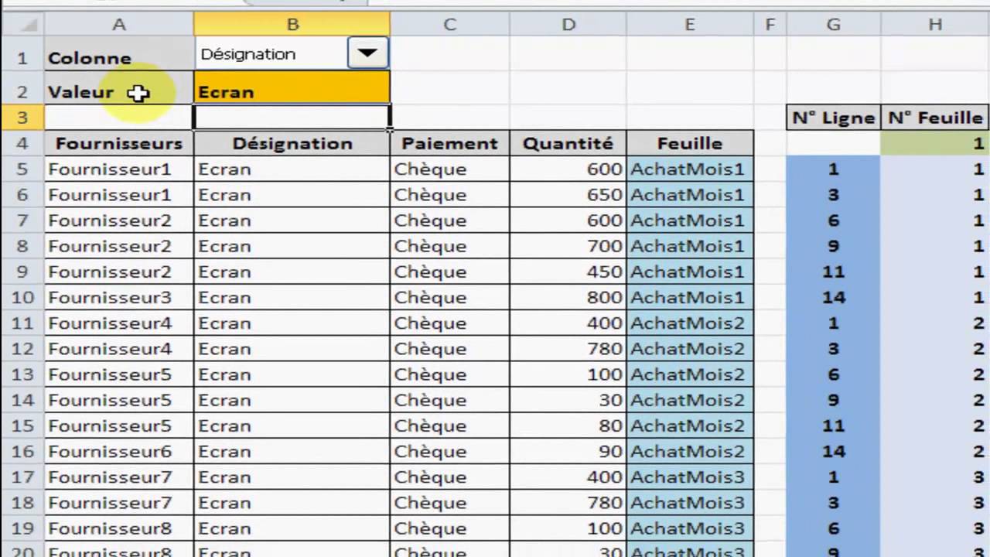Select row 1 header

point(22,53)
